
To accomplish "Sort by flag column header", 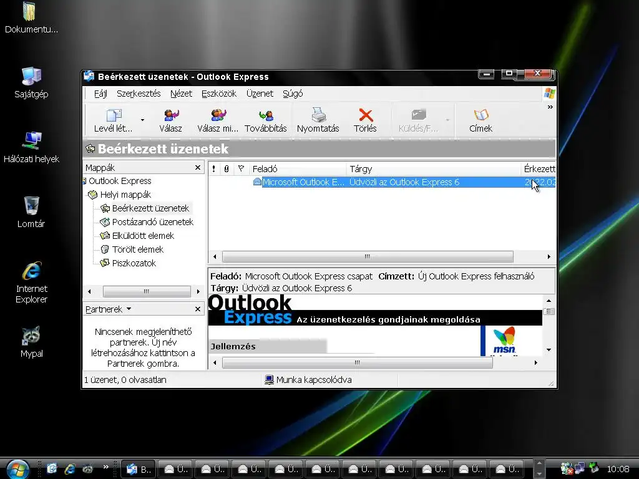I will click(x=241, y=168).
